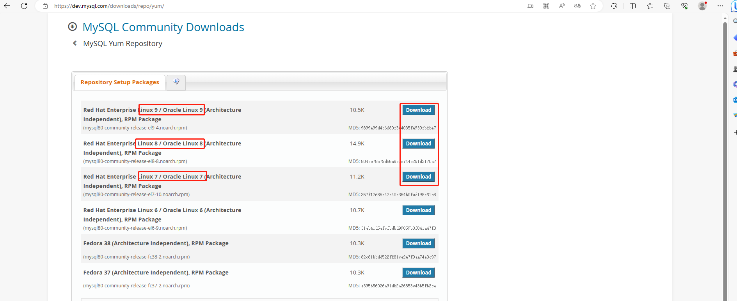Click the Fedora 37 package title
This screenshot has height=301, width=737.
(156, 273)
